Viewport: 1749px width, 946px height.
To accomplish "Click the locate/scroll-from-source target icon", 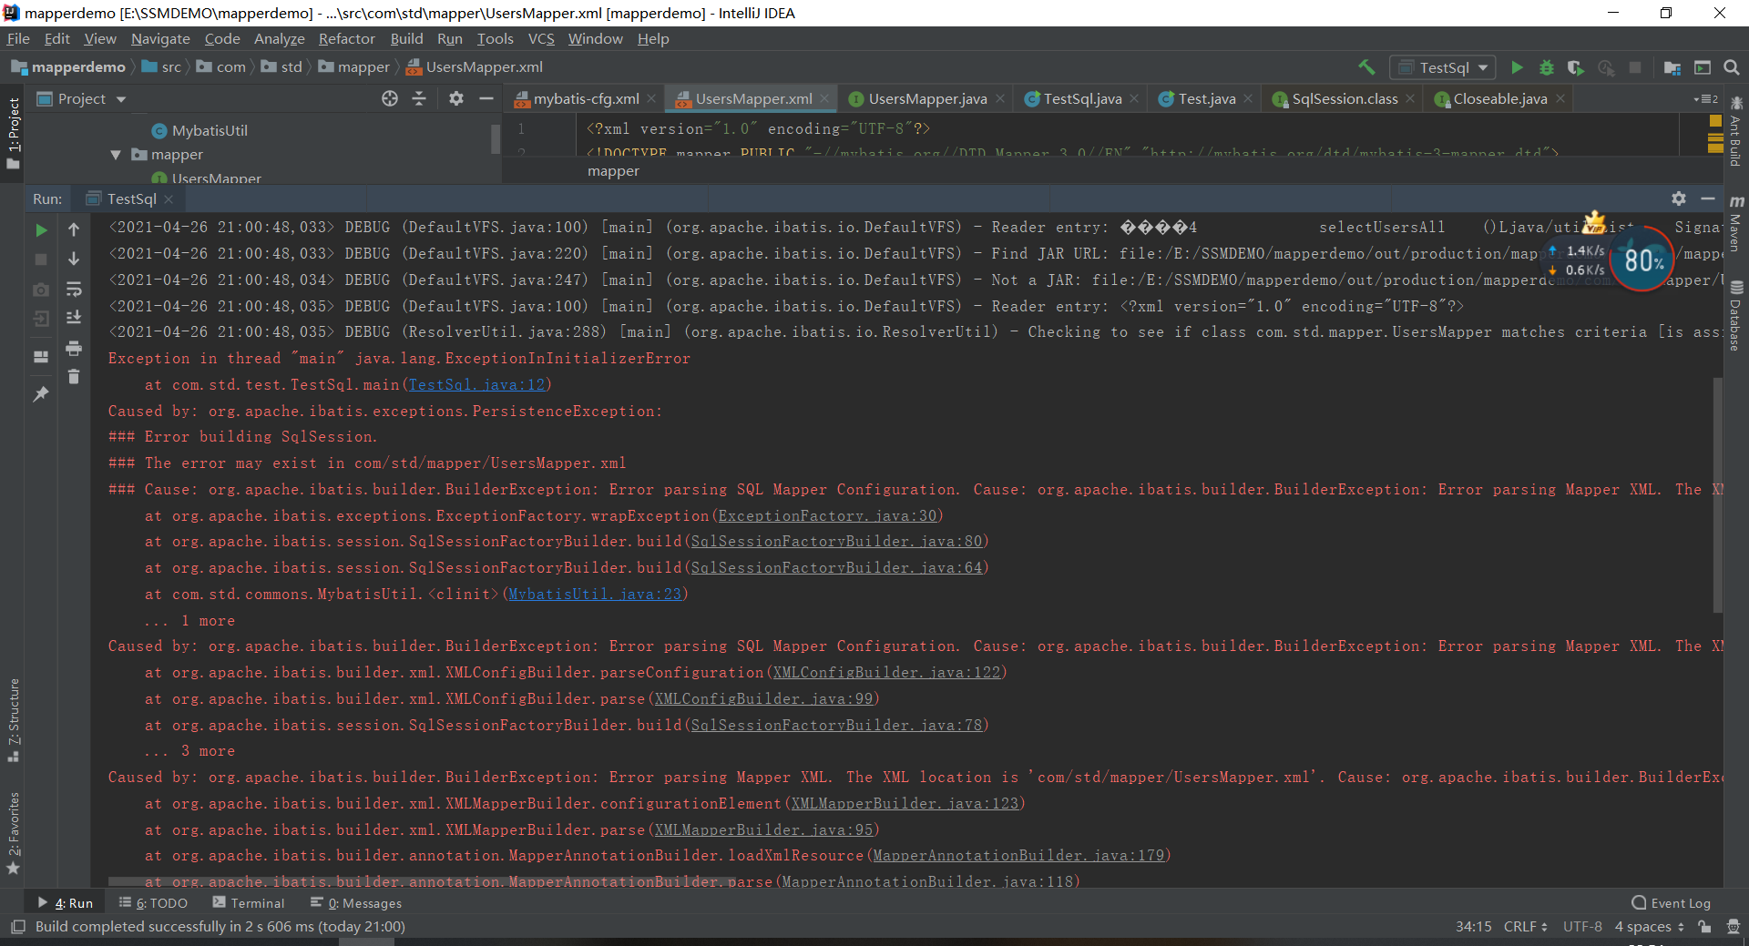I will point(390,98).
